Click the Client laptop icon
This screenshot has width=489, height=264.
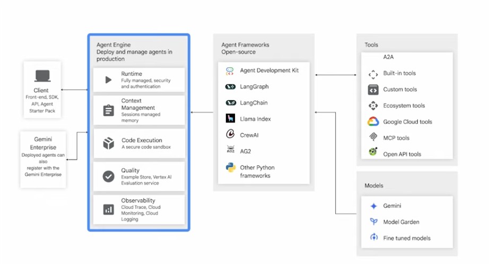pyautogui.click(x=41, y=77)
